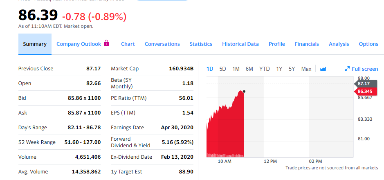384x180 pixels.
Task: Switch the chart to Max range
Action: pos(306,69)
